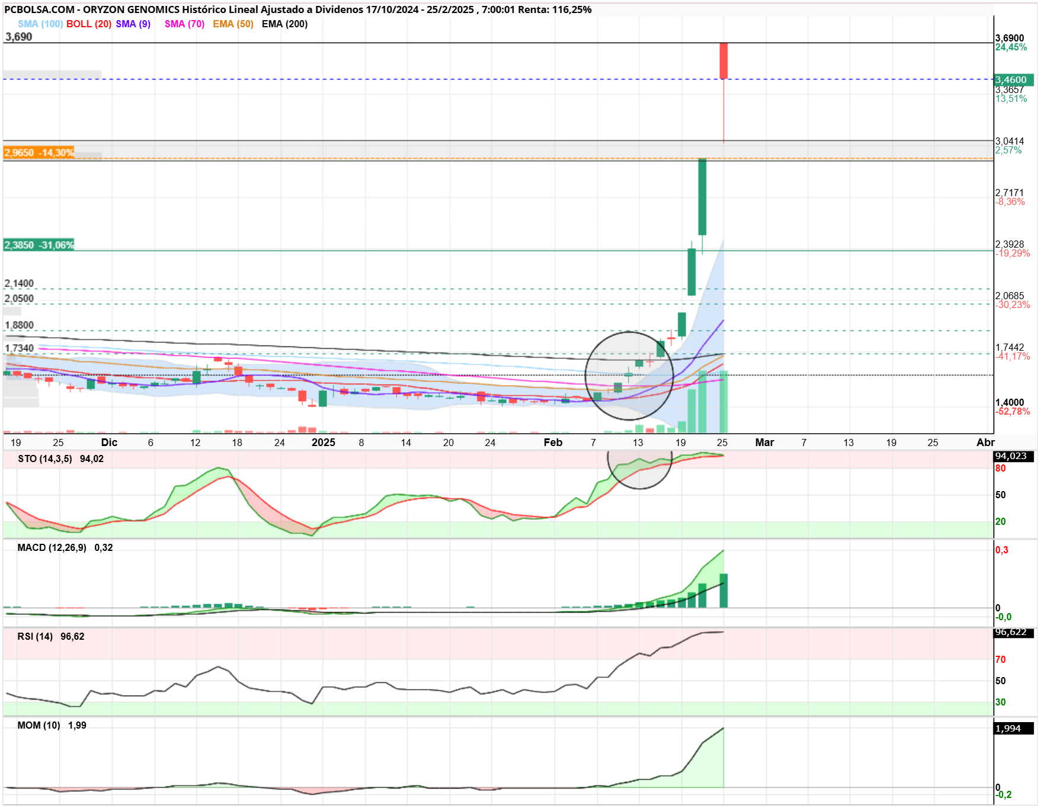Click the 3,3657 price axis value

click(1010, 90)
